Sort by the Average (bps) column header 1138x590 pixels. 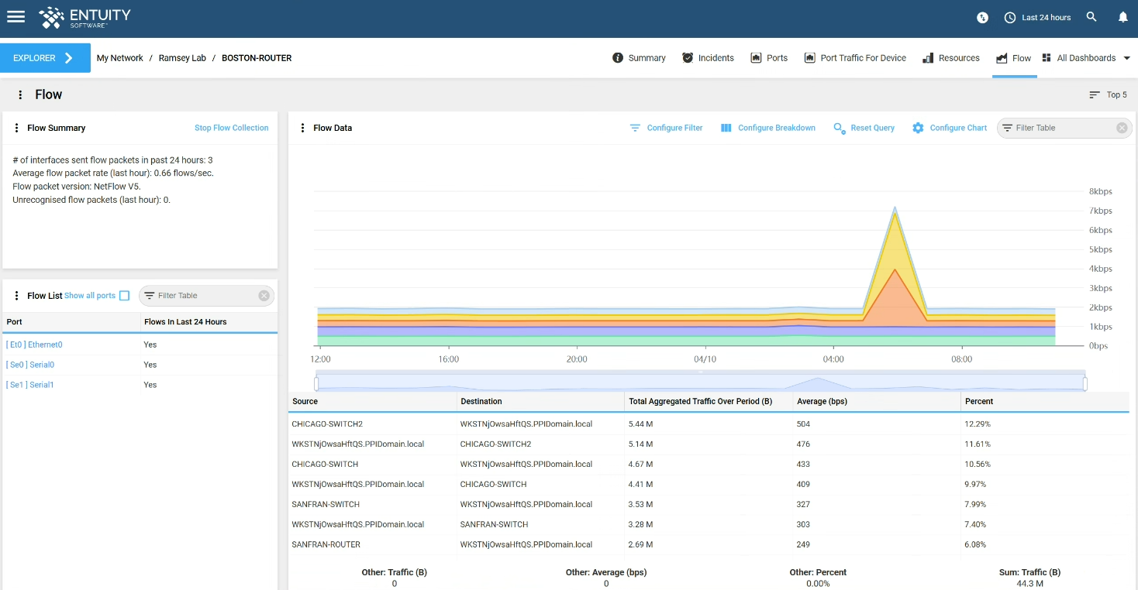[x=878, y=402]
